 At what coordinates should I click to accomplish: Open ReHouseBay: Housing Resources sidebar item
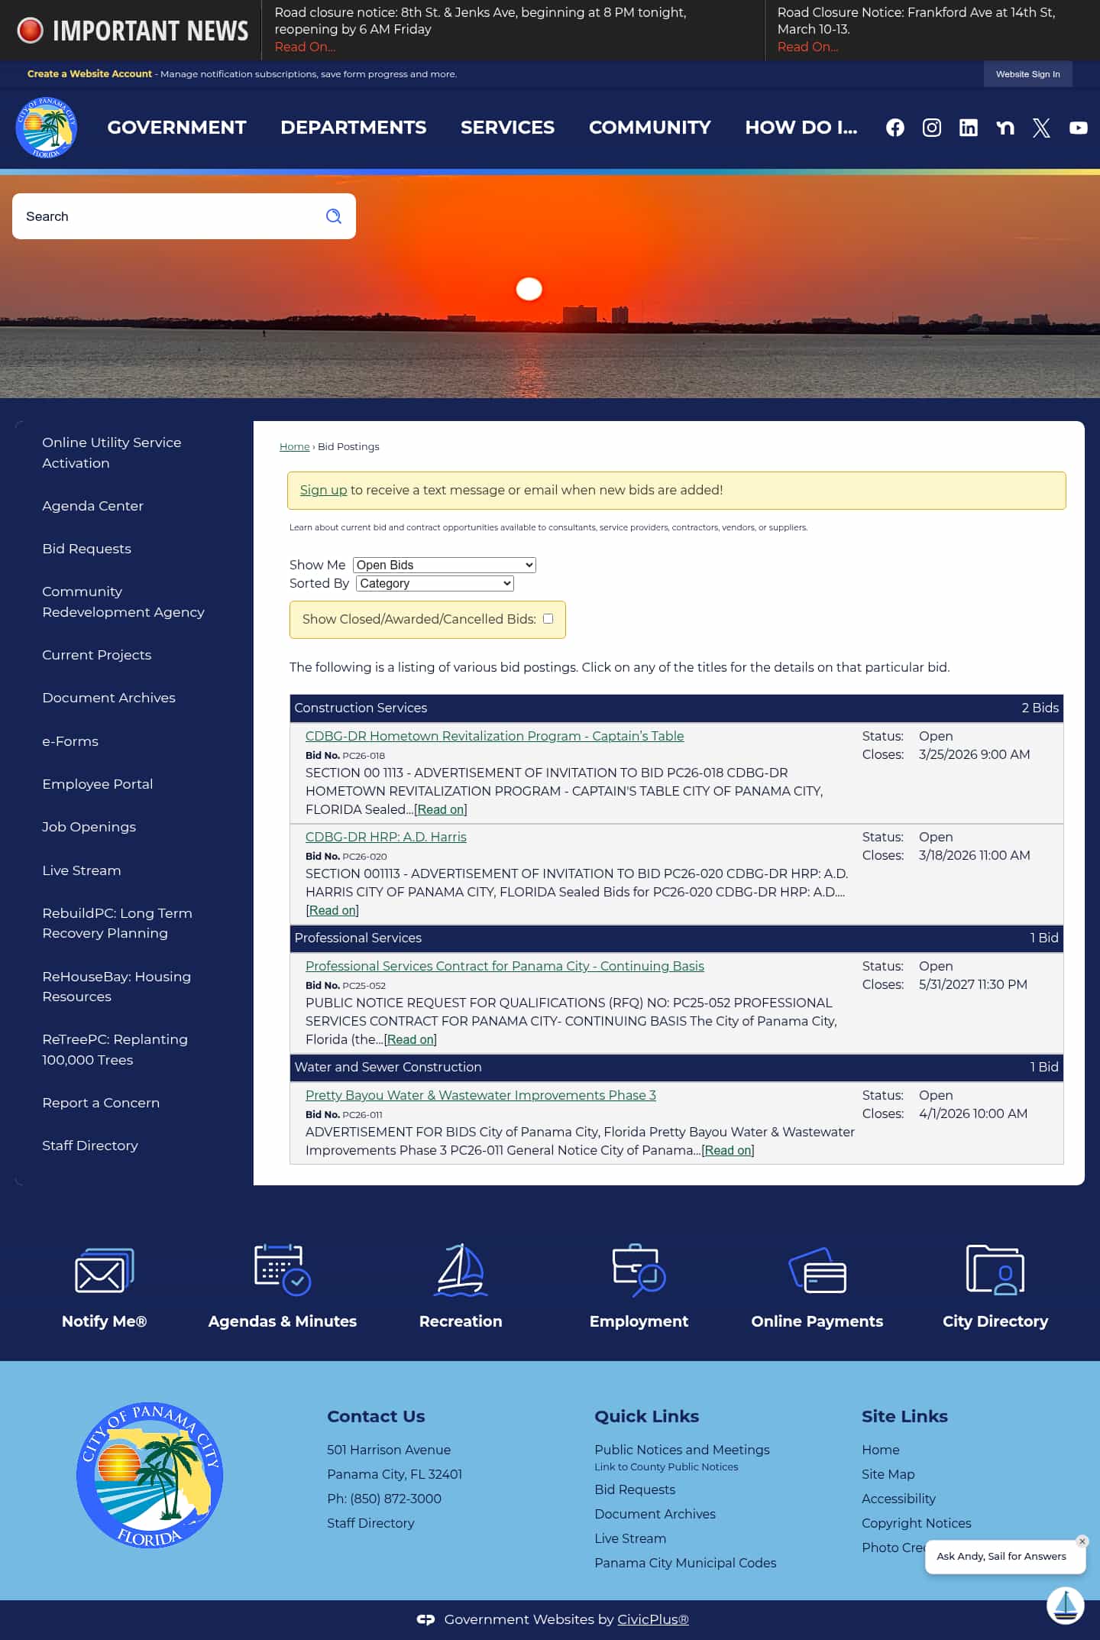coord(116,987)
